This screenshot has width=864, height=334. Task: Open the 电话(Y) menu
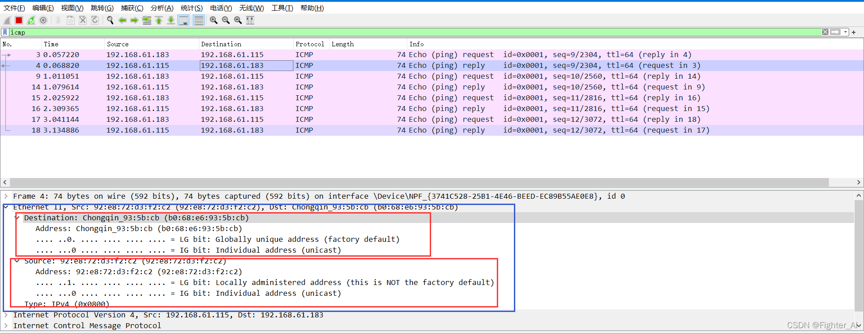click(221, 8)
